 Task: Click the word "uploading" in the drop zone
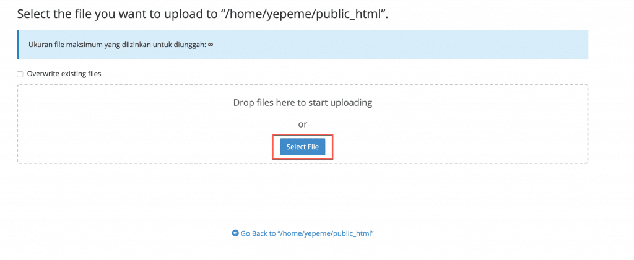350,103
